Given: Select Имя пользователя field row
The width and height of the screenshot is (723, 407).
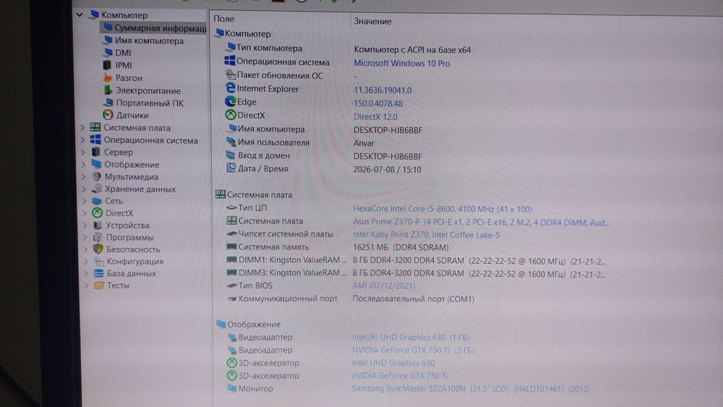Looking at the screenshot, I should 300,143.
